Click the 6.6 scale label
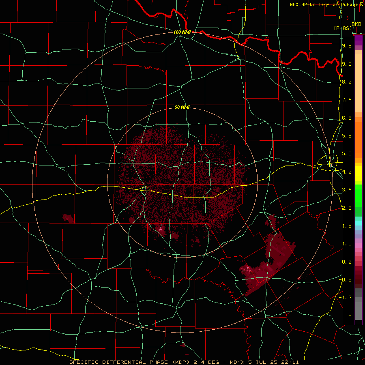This screenshot has height=365, width=365. 347,118
